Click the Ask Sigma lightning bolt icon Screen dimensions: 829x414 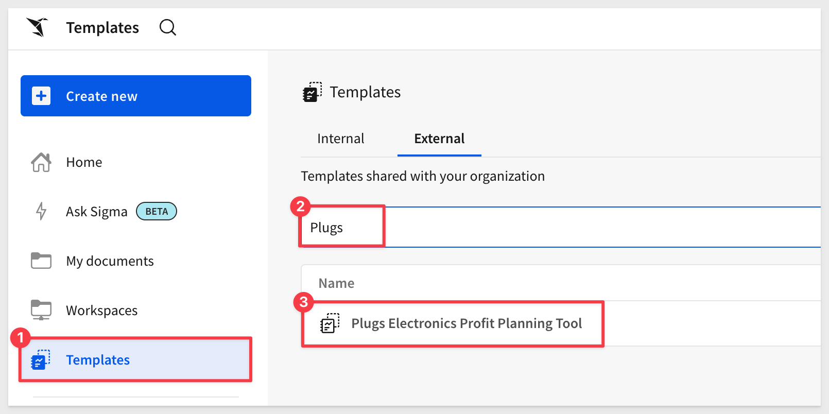[x=41, y=211]
